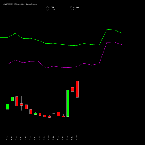145x145 pixels.
Task: Click the high value H: 13.90
Action: tap(74, 8)
